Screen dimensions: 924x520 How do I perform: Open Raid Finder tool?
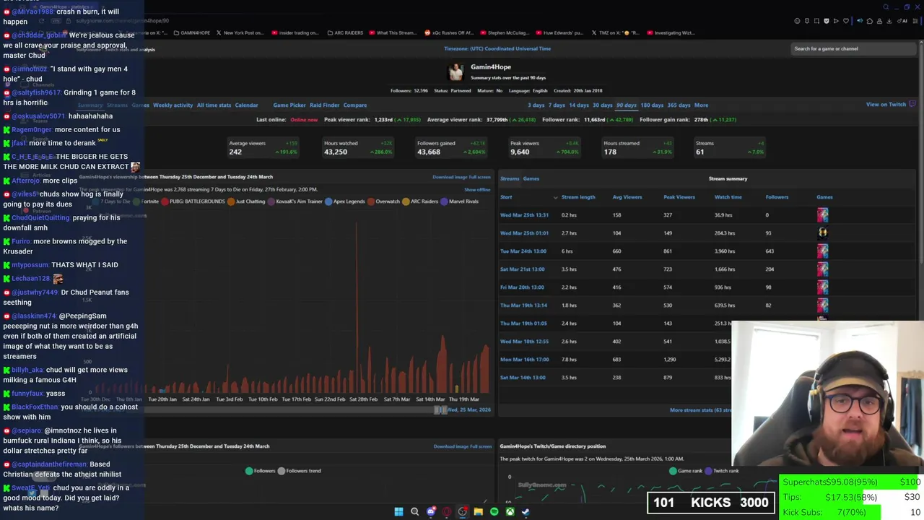pos(324,105)
